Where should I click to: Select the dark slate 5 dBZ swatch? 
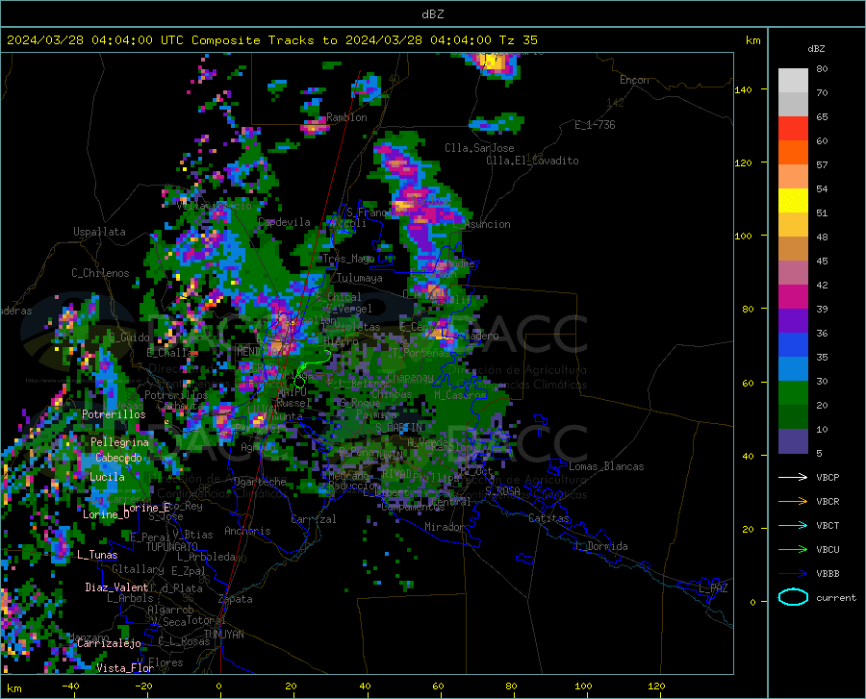(793, 441)
